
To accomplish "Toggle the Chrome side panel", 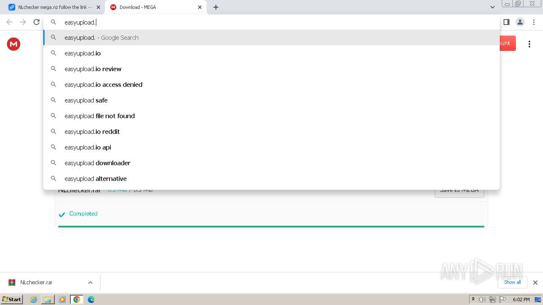I will (506, 22).
